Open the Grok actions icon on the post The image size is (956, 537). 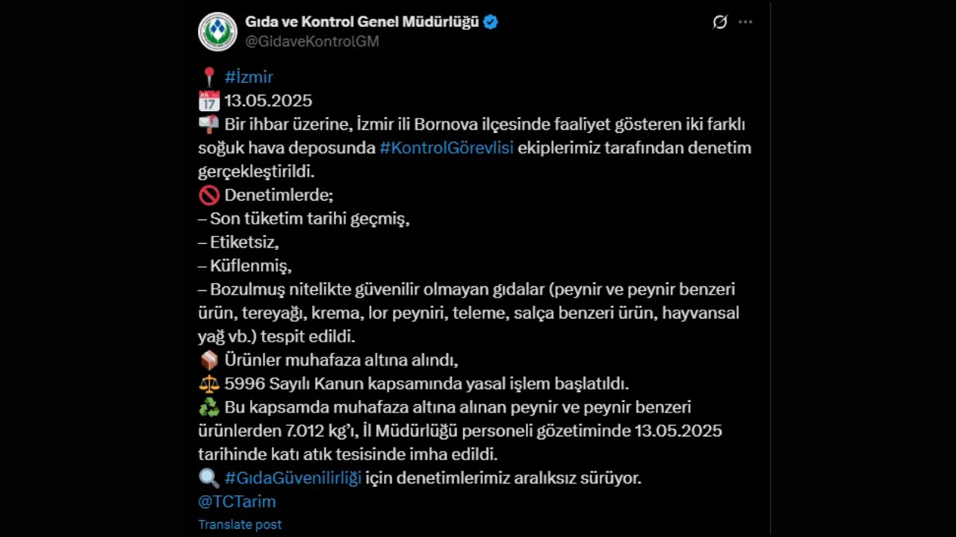719,22
